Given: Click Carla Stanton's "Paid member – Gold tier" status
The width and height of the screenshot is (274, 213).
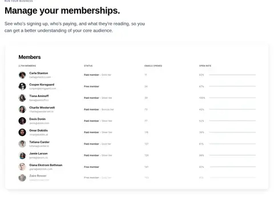Looking at the screenshot, I should [98, 75].
